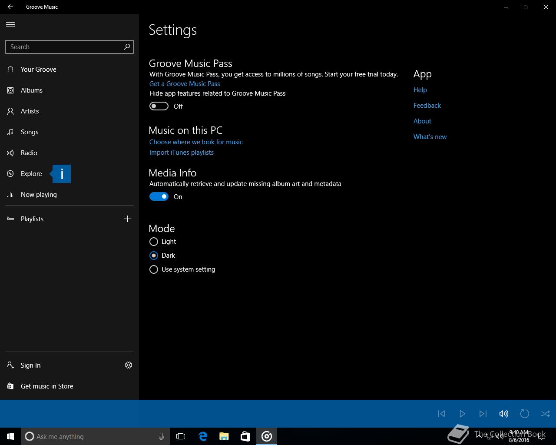
Task: Open the hamburger navigation menu
Action: pos(10,24)
